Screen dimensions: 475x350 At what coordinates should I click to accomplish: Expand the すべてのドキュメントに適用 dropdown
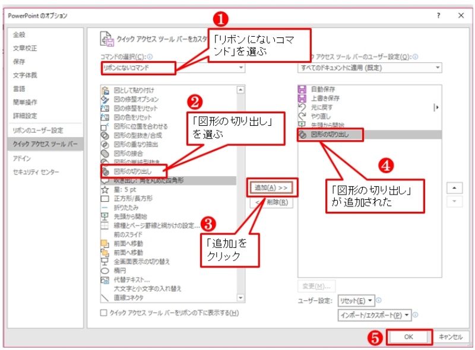click(x=369, y=68)
